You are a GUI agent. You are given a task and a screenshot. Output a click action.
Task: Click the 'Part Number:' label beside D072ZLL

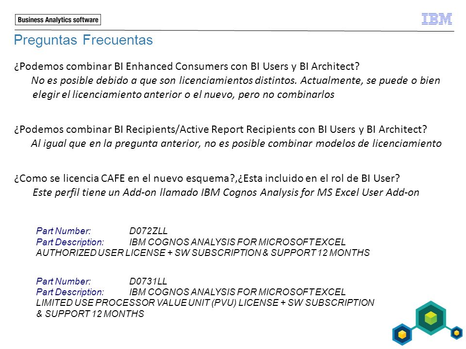click(63, 231)
